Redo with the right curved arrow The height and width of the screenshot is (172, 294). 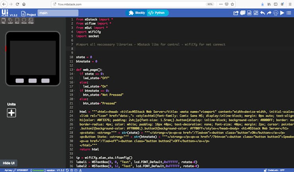[x=269, y=13]
